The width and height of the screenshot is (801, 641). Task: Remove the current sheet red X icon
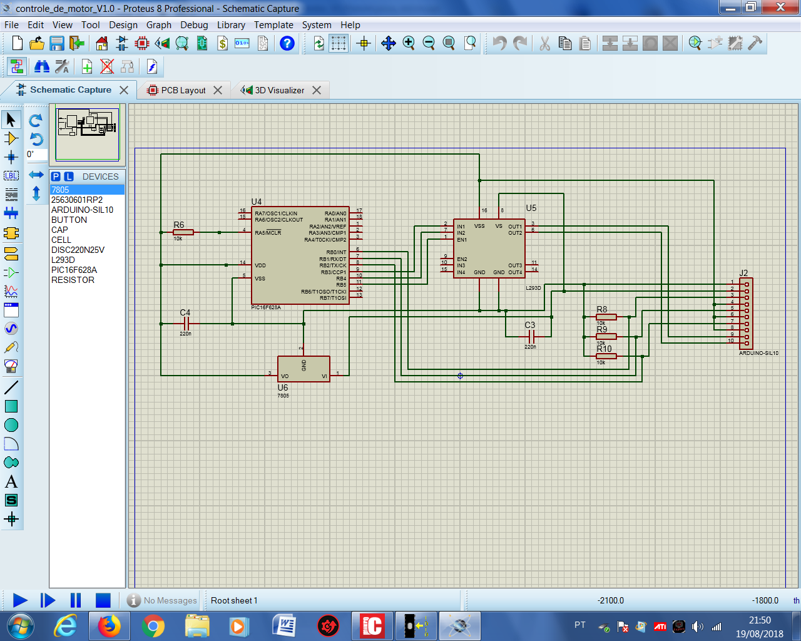tap(107, 66)
